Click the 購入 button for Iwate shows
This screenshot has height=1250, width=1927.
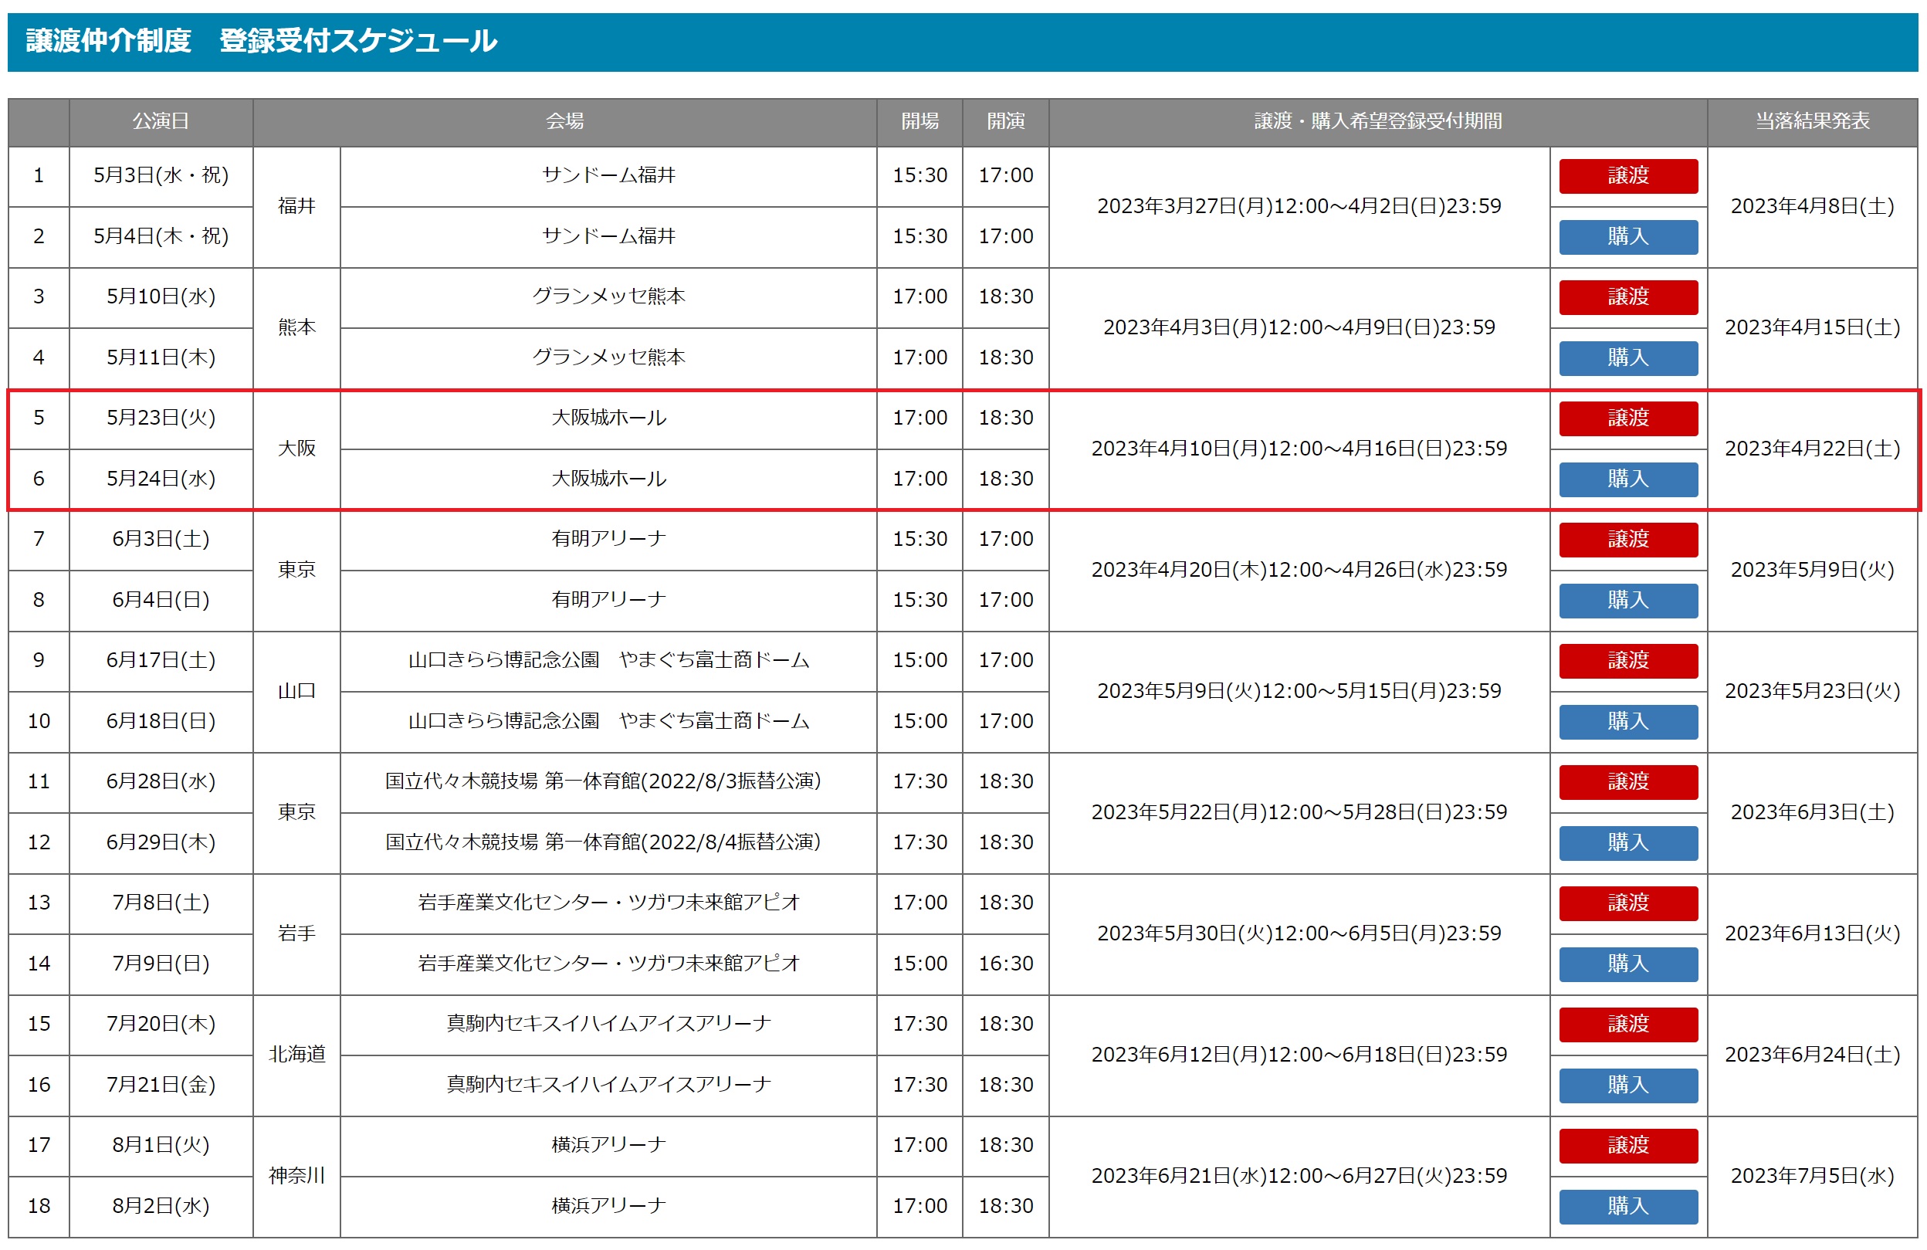(1627, 964)
